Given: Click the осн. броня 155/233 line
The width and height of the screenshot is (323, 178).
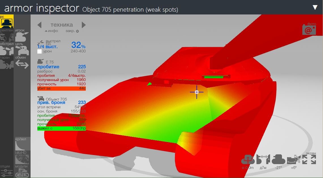Looking at the screenshot, I should 61,111.
